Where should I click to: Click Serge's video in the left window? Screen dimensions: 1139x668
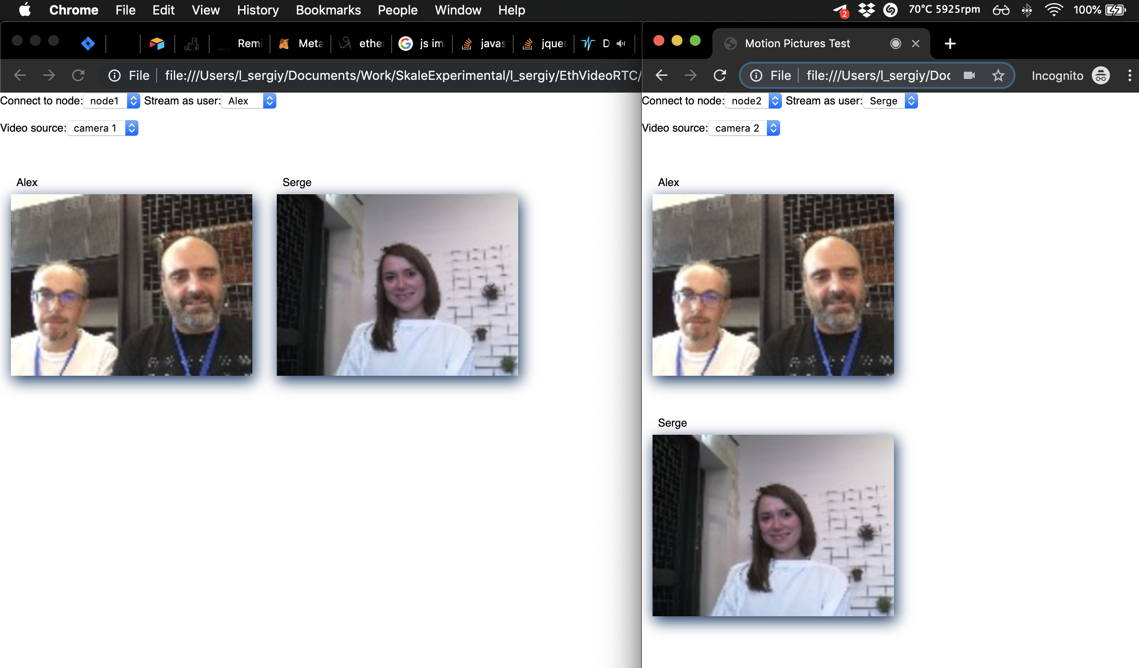point(397,285)
